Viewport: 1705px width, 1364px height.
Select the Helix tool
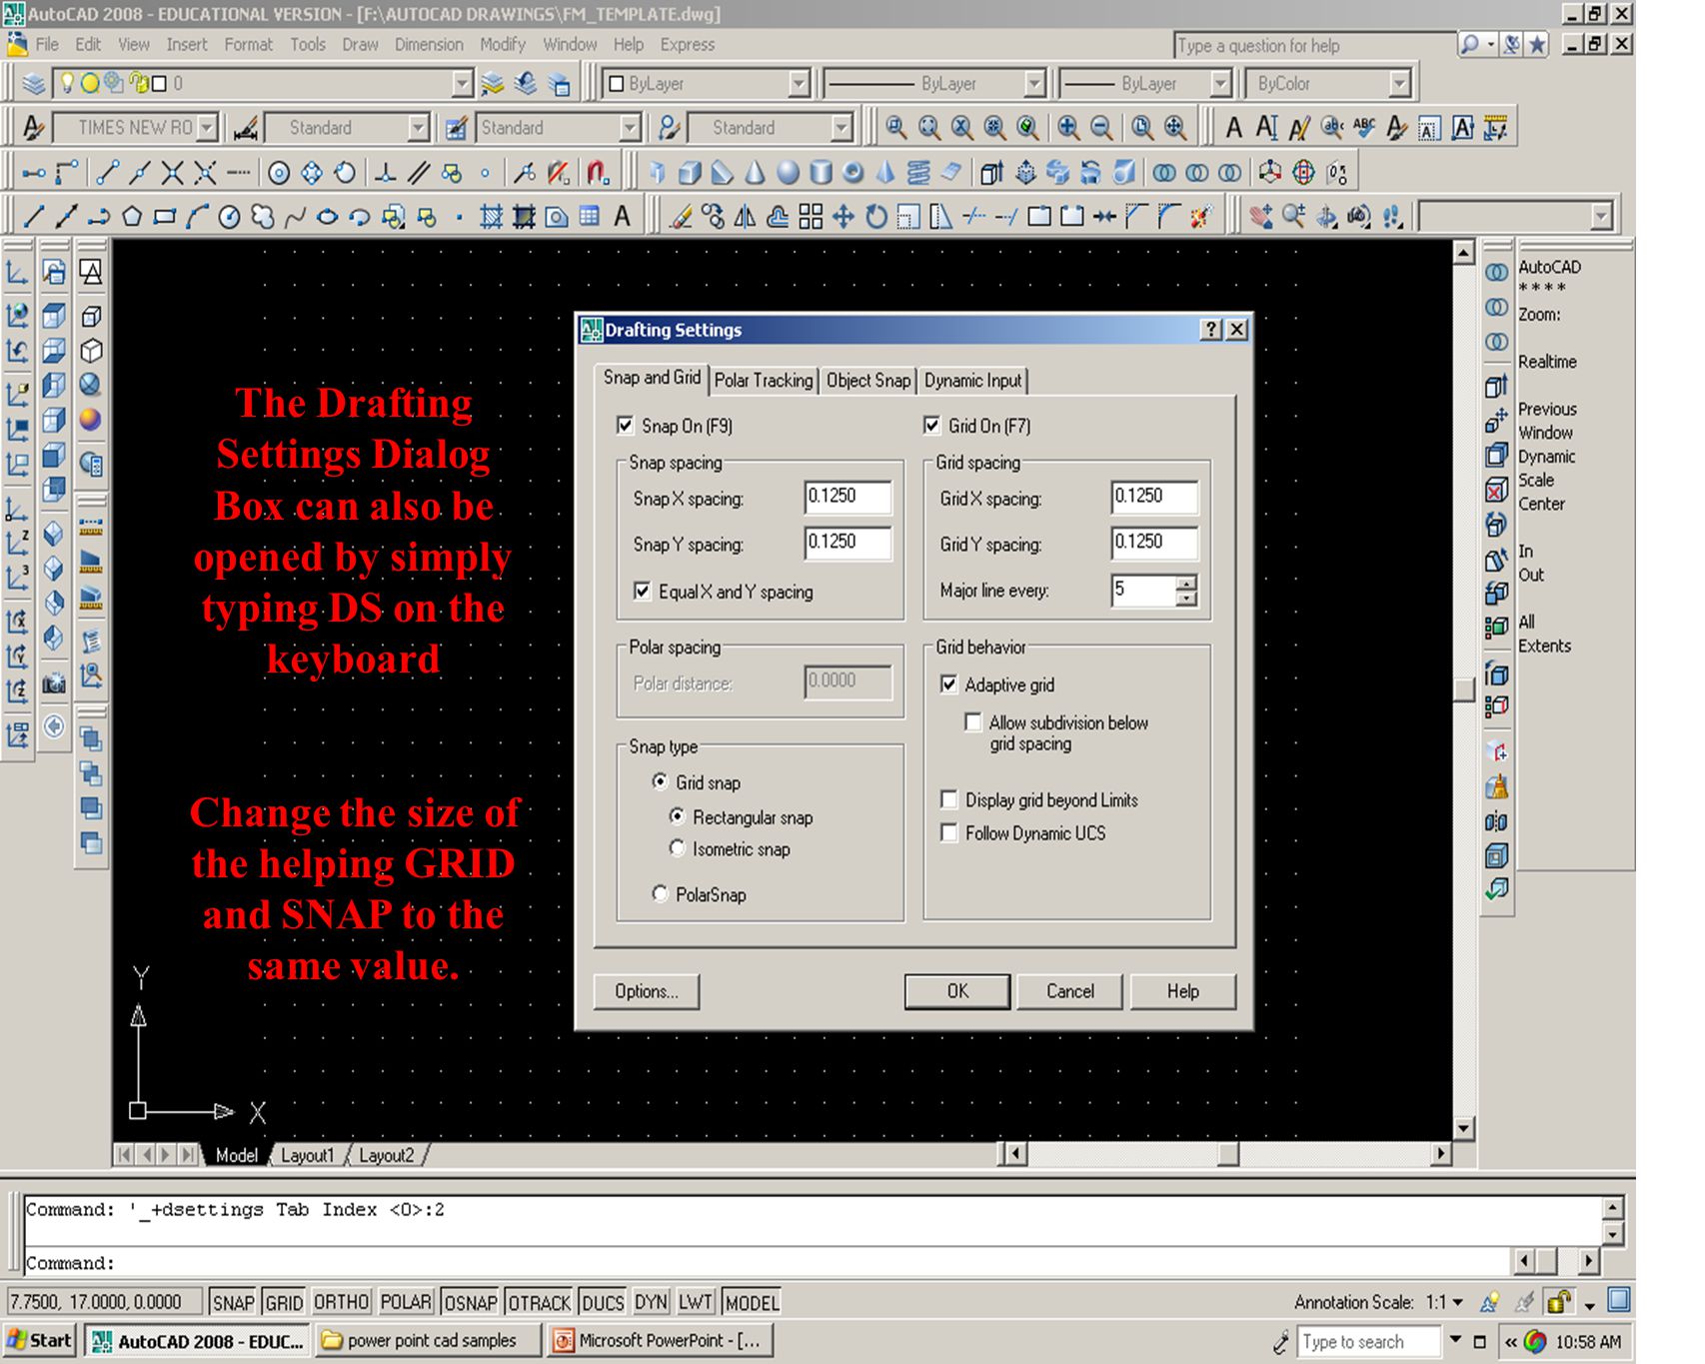click(918, 173)
